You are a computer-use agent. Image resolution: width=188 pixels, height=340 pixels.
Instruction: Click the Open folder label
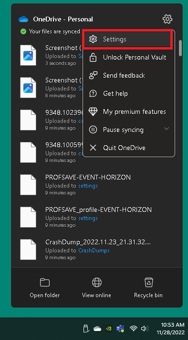(x=45, y=295)
